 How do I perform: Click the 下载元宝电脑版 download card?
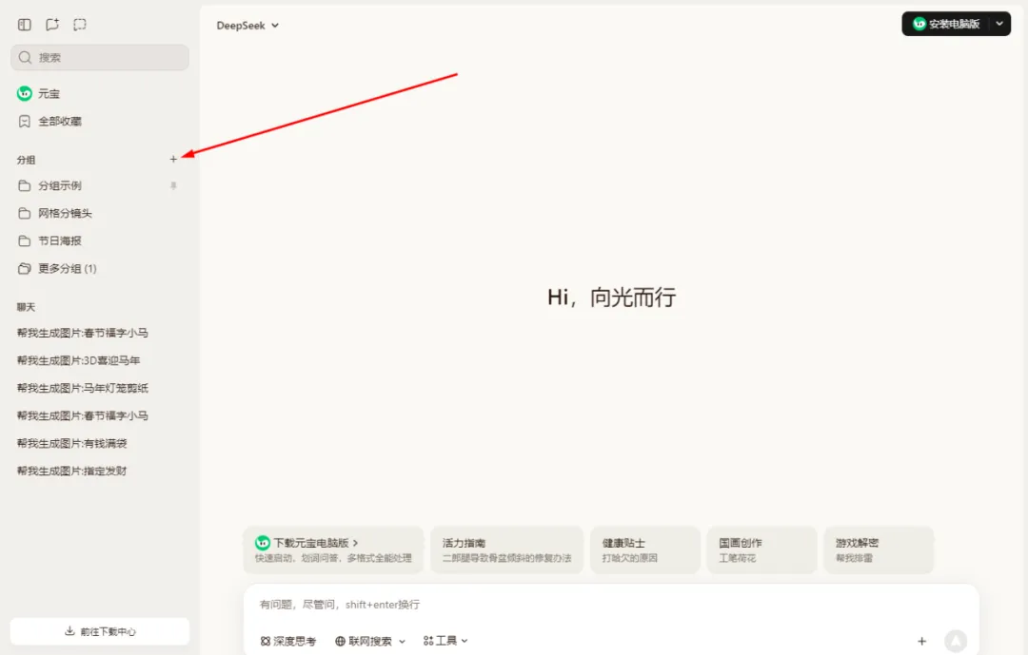pyautogui.click(x=333, y=549)
